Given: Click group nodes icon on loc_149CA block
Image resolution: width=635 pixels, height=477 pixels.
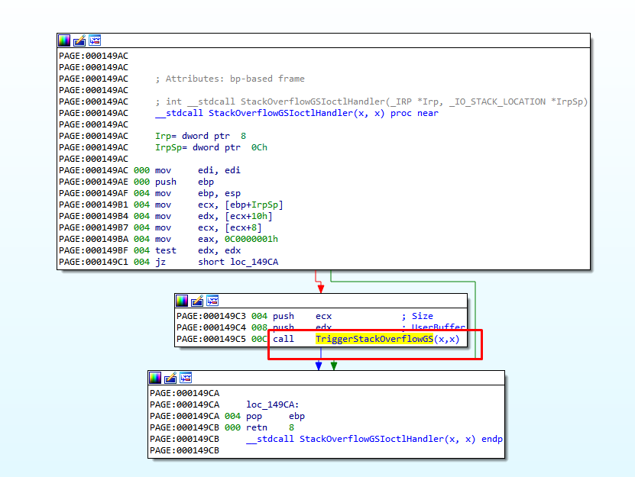Looking at the screenshot, I should tap(186, 378).
